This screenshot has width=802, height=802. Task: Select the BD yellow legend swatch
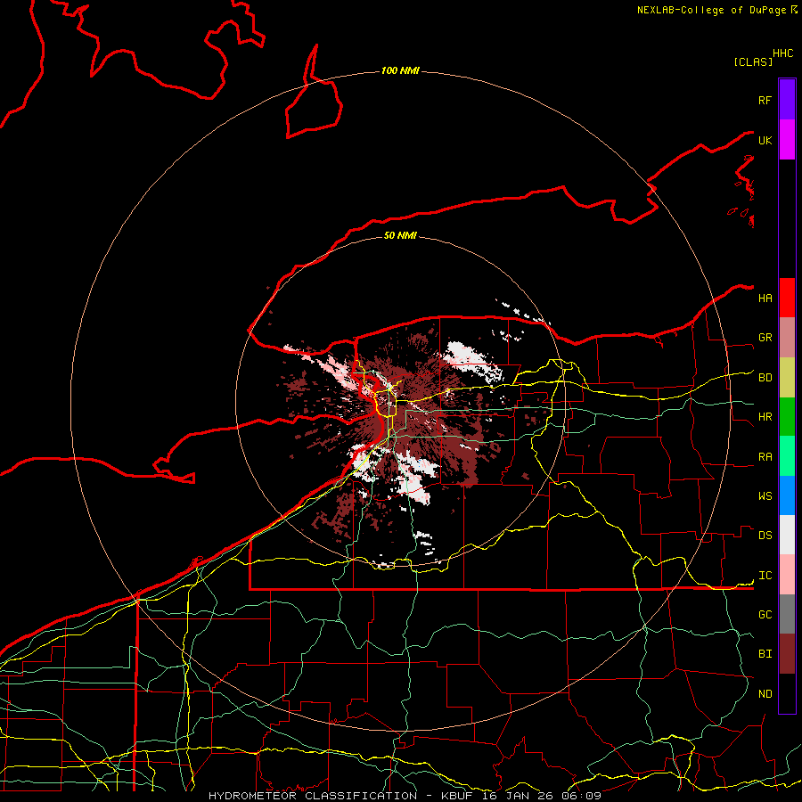(787, 377)
